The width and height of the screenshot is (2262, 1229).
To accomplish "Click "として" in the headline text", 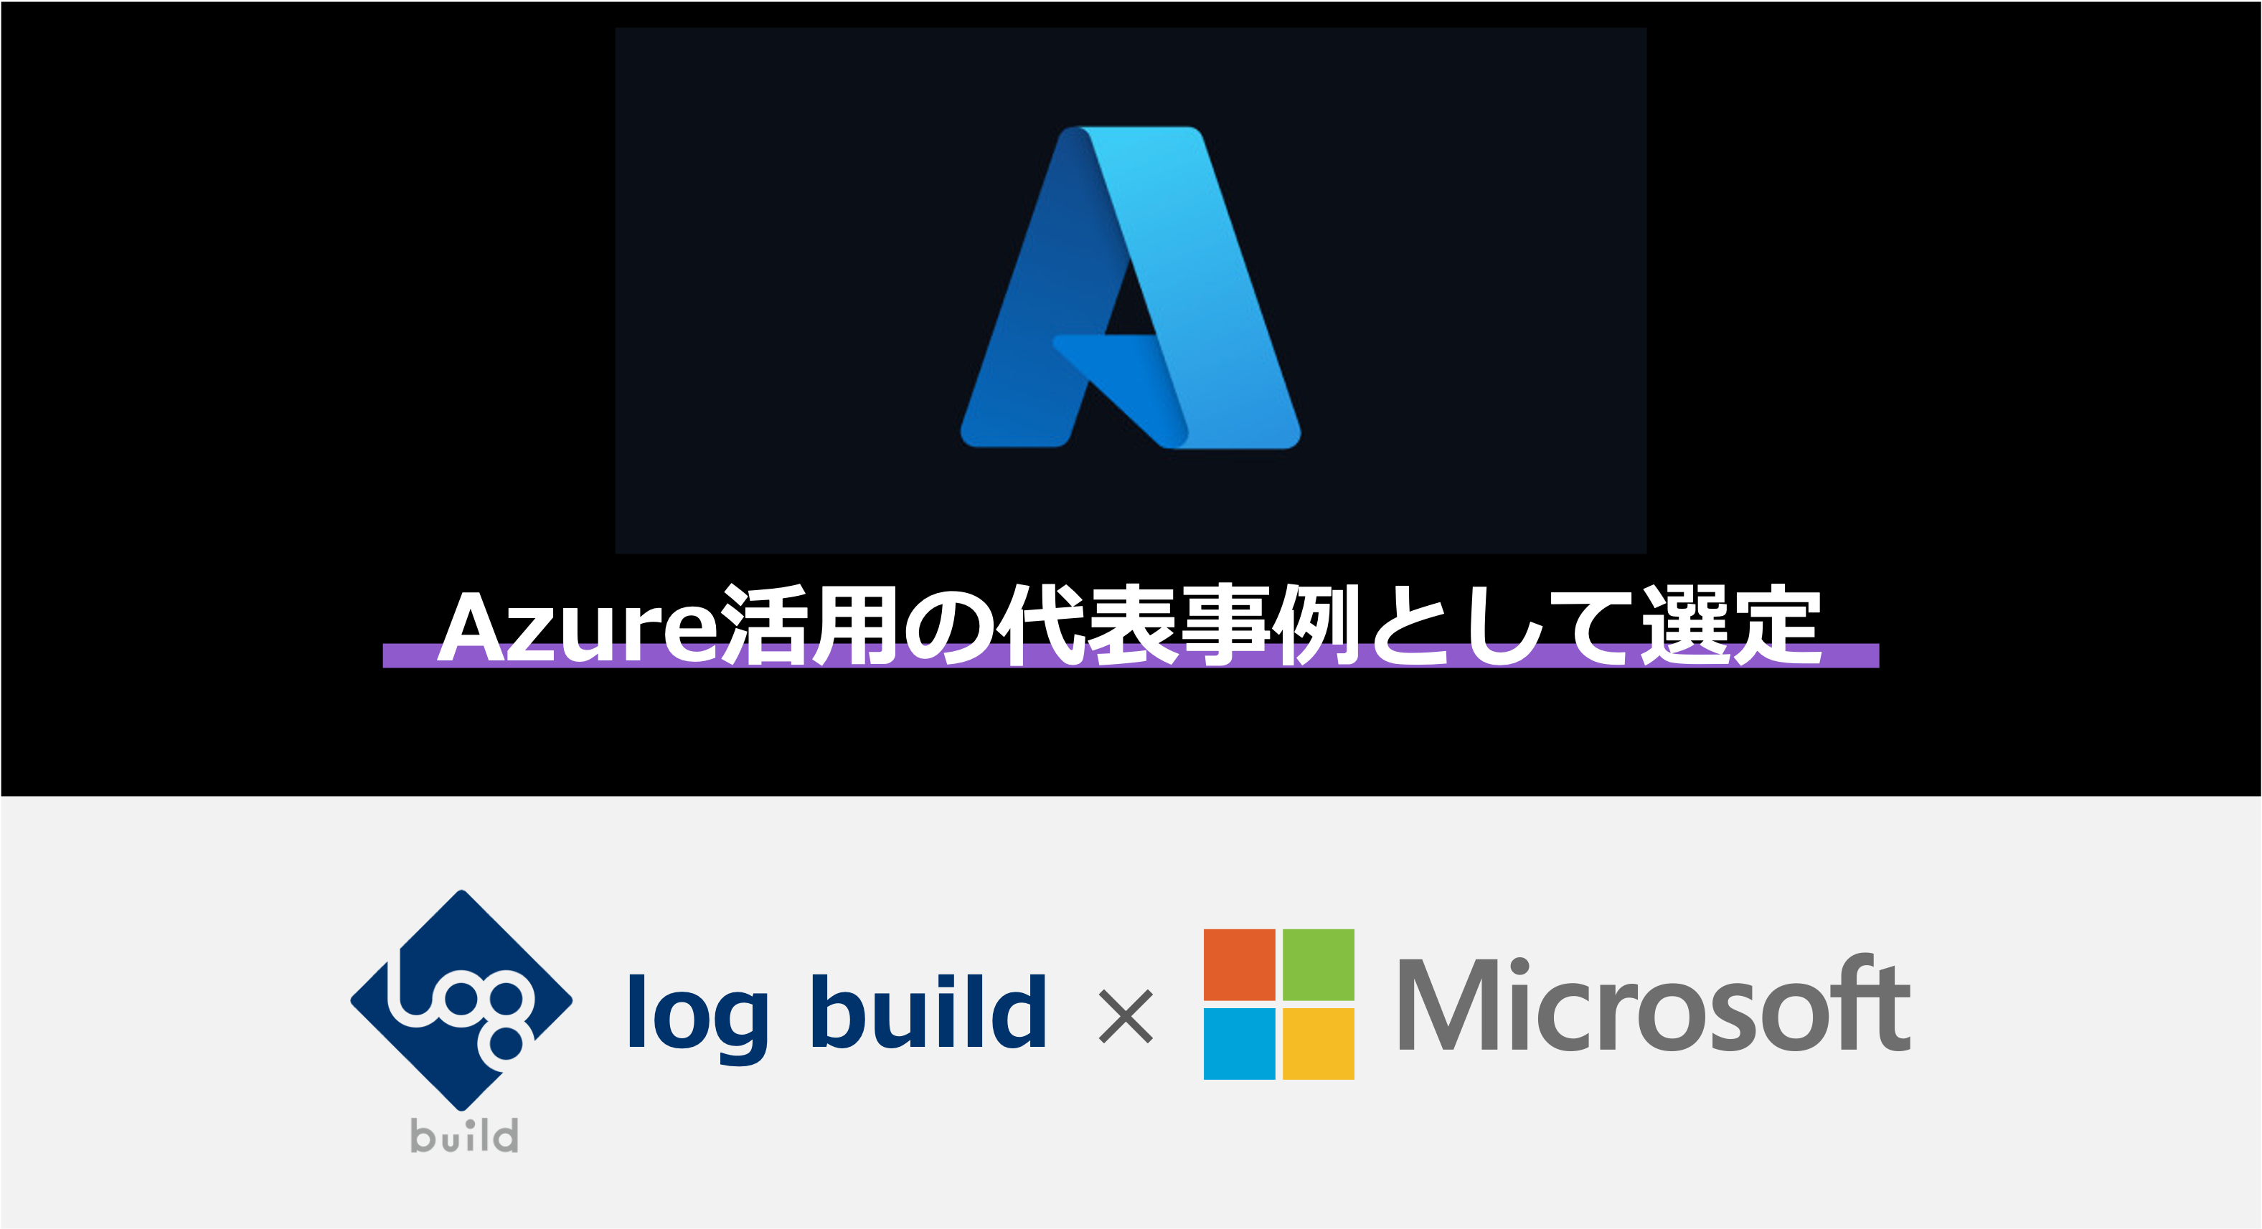I will (x=1502, y=625).
